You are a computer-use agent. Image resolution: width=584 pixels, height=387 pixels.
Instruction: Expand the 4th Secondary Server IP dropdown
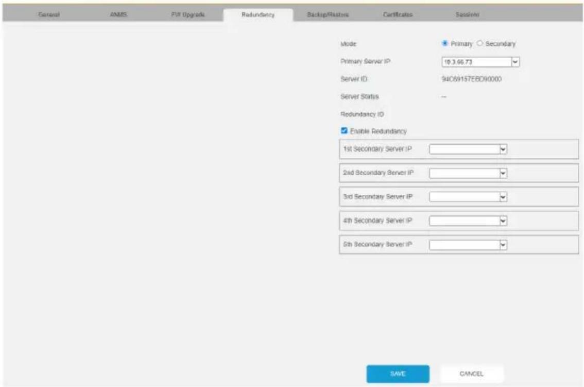[x=503, y=221]
